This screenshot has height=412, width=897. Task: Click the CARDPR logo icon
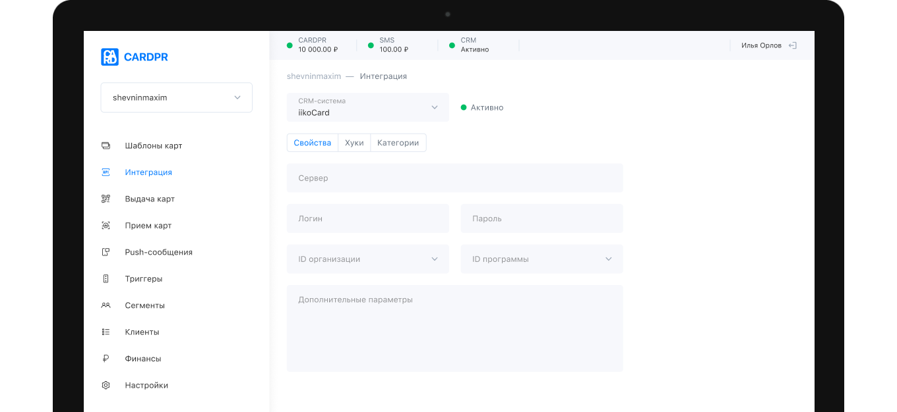tap(109, 57)
